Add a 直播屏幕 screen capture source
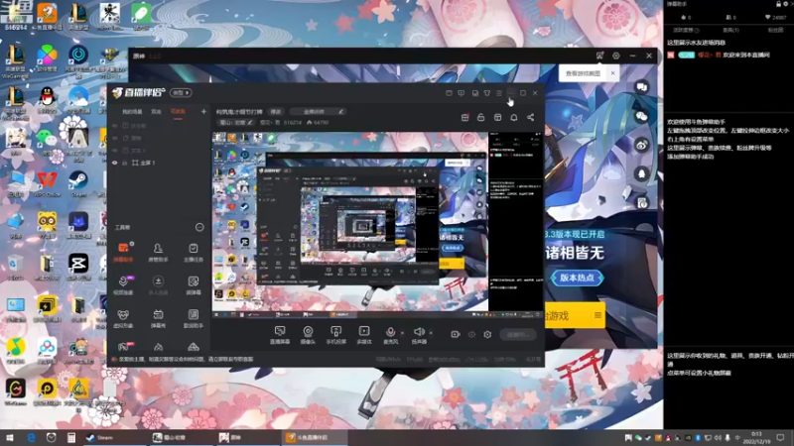Viewport: 794px width, 446px height. tap(280, 335)
